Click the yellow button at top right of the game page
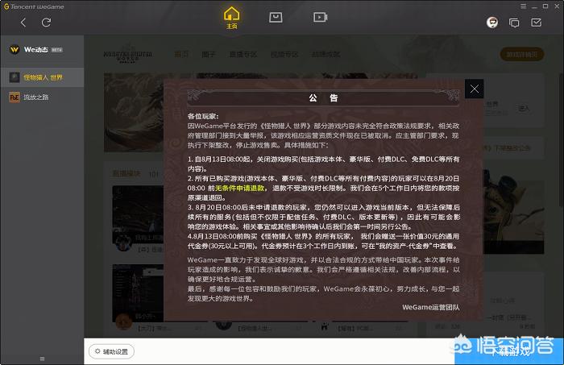The height and width of the screenshot is (365, 564). 521,54
